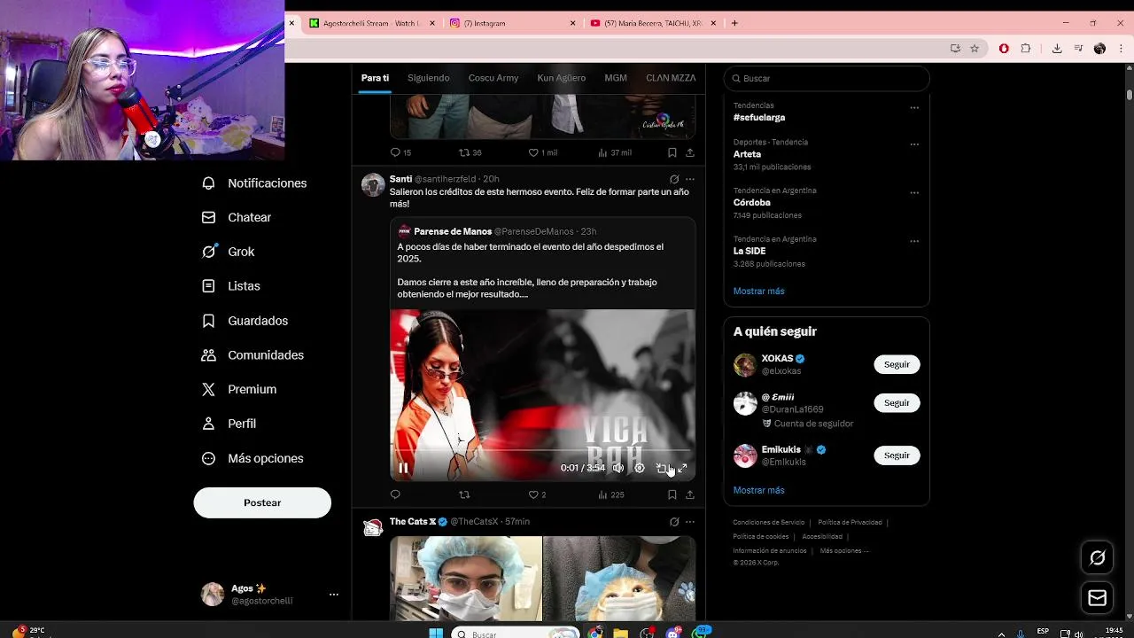Open more options on The Cats X post
Screen dimensions: 1134x638
click(x=690, y=522)
